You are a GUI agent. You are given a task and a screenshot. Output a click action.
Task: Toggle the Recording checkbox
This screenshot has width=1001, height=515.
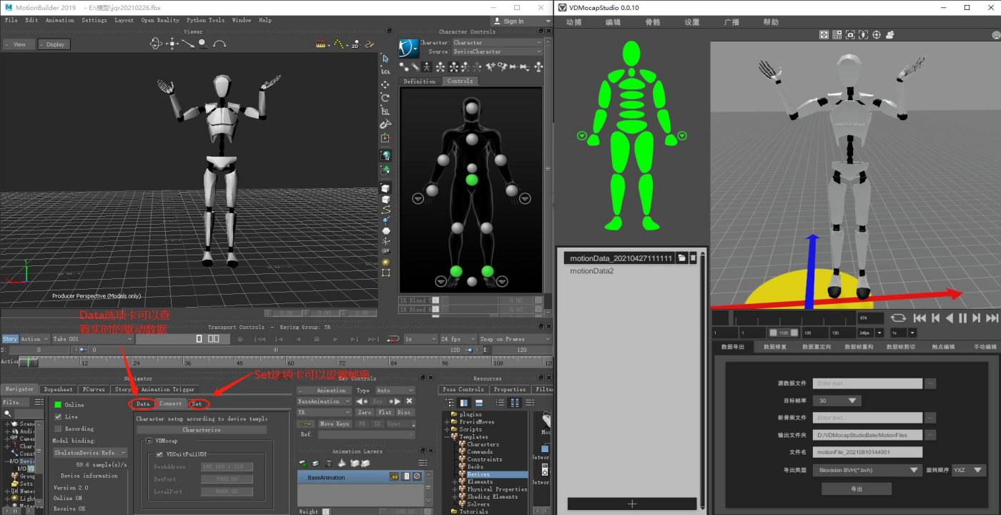tap(59, 428)
